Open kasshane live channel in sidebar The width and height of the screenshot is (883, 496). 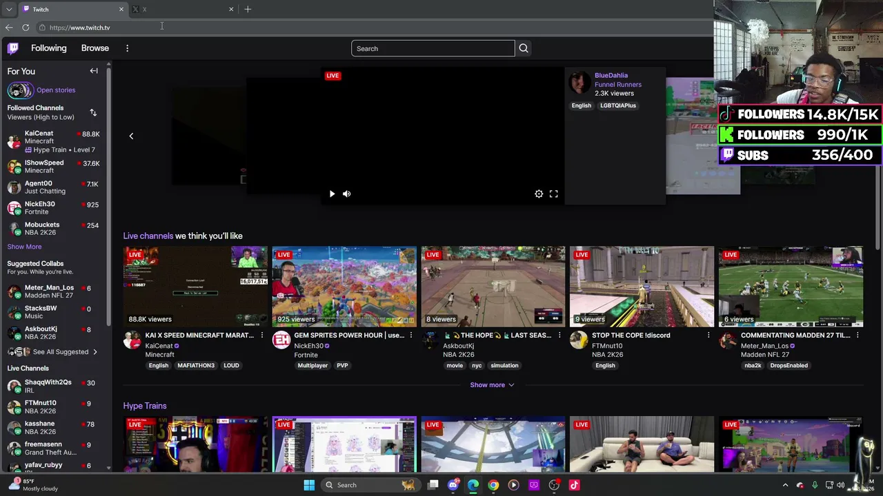point(54,428)
